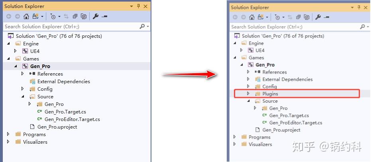Viewport: 371px width, 162px height.
Task: Click Collapse All icon in left panel toolbar
Action: click(x=75, y=17)
